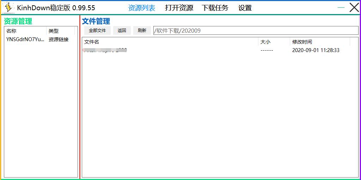
Task: Close the KinhDown window
Action: point(354,7)
